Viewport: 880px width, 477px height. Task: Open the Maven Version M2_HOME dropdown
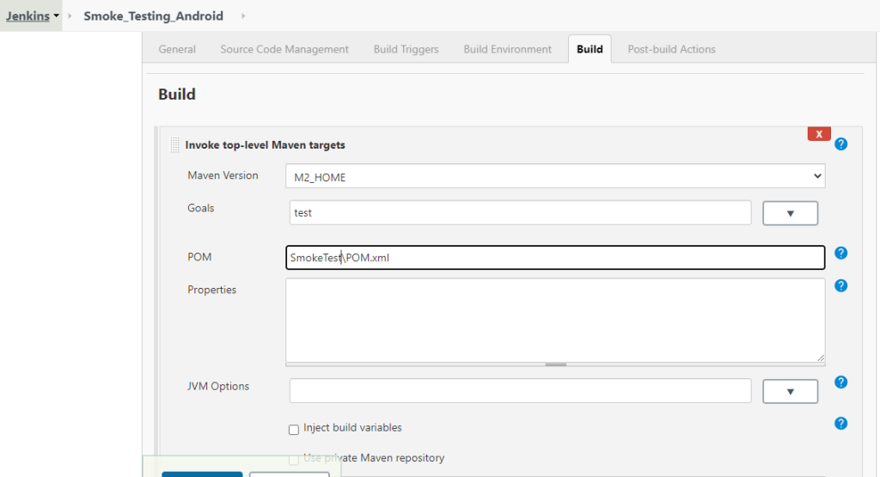click(555, 176)
